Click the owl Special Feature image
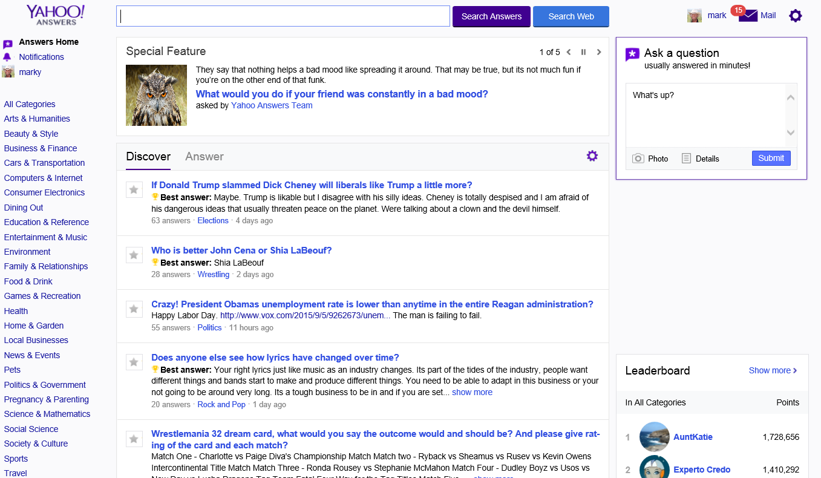 (x=156, y=95)
